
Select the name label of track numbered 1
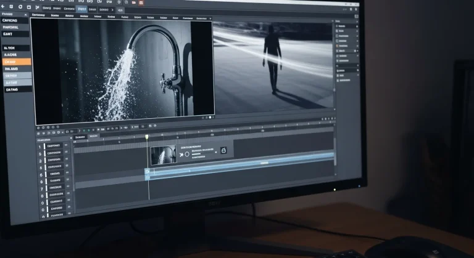[x=54, y=146]
